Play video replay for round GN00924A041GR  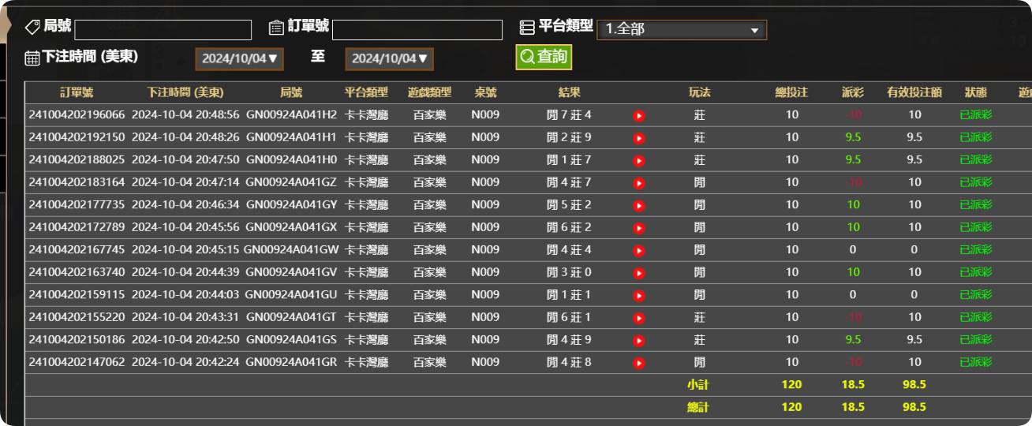click(x=639, y=363)
